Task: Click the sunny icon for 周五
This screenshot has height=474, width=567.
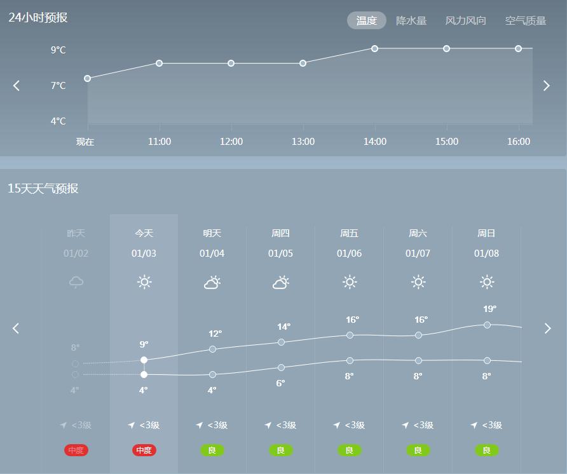Action: [x=350, y=282]
